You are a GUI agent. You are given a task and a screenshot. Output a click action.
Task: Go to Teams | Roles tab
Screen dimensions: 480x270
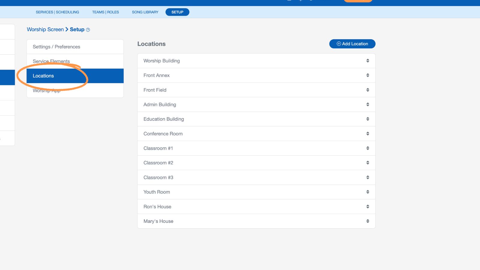coord(105,12)
